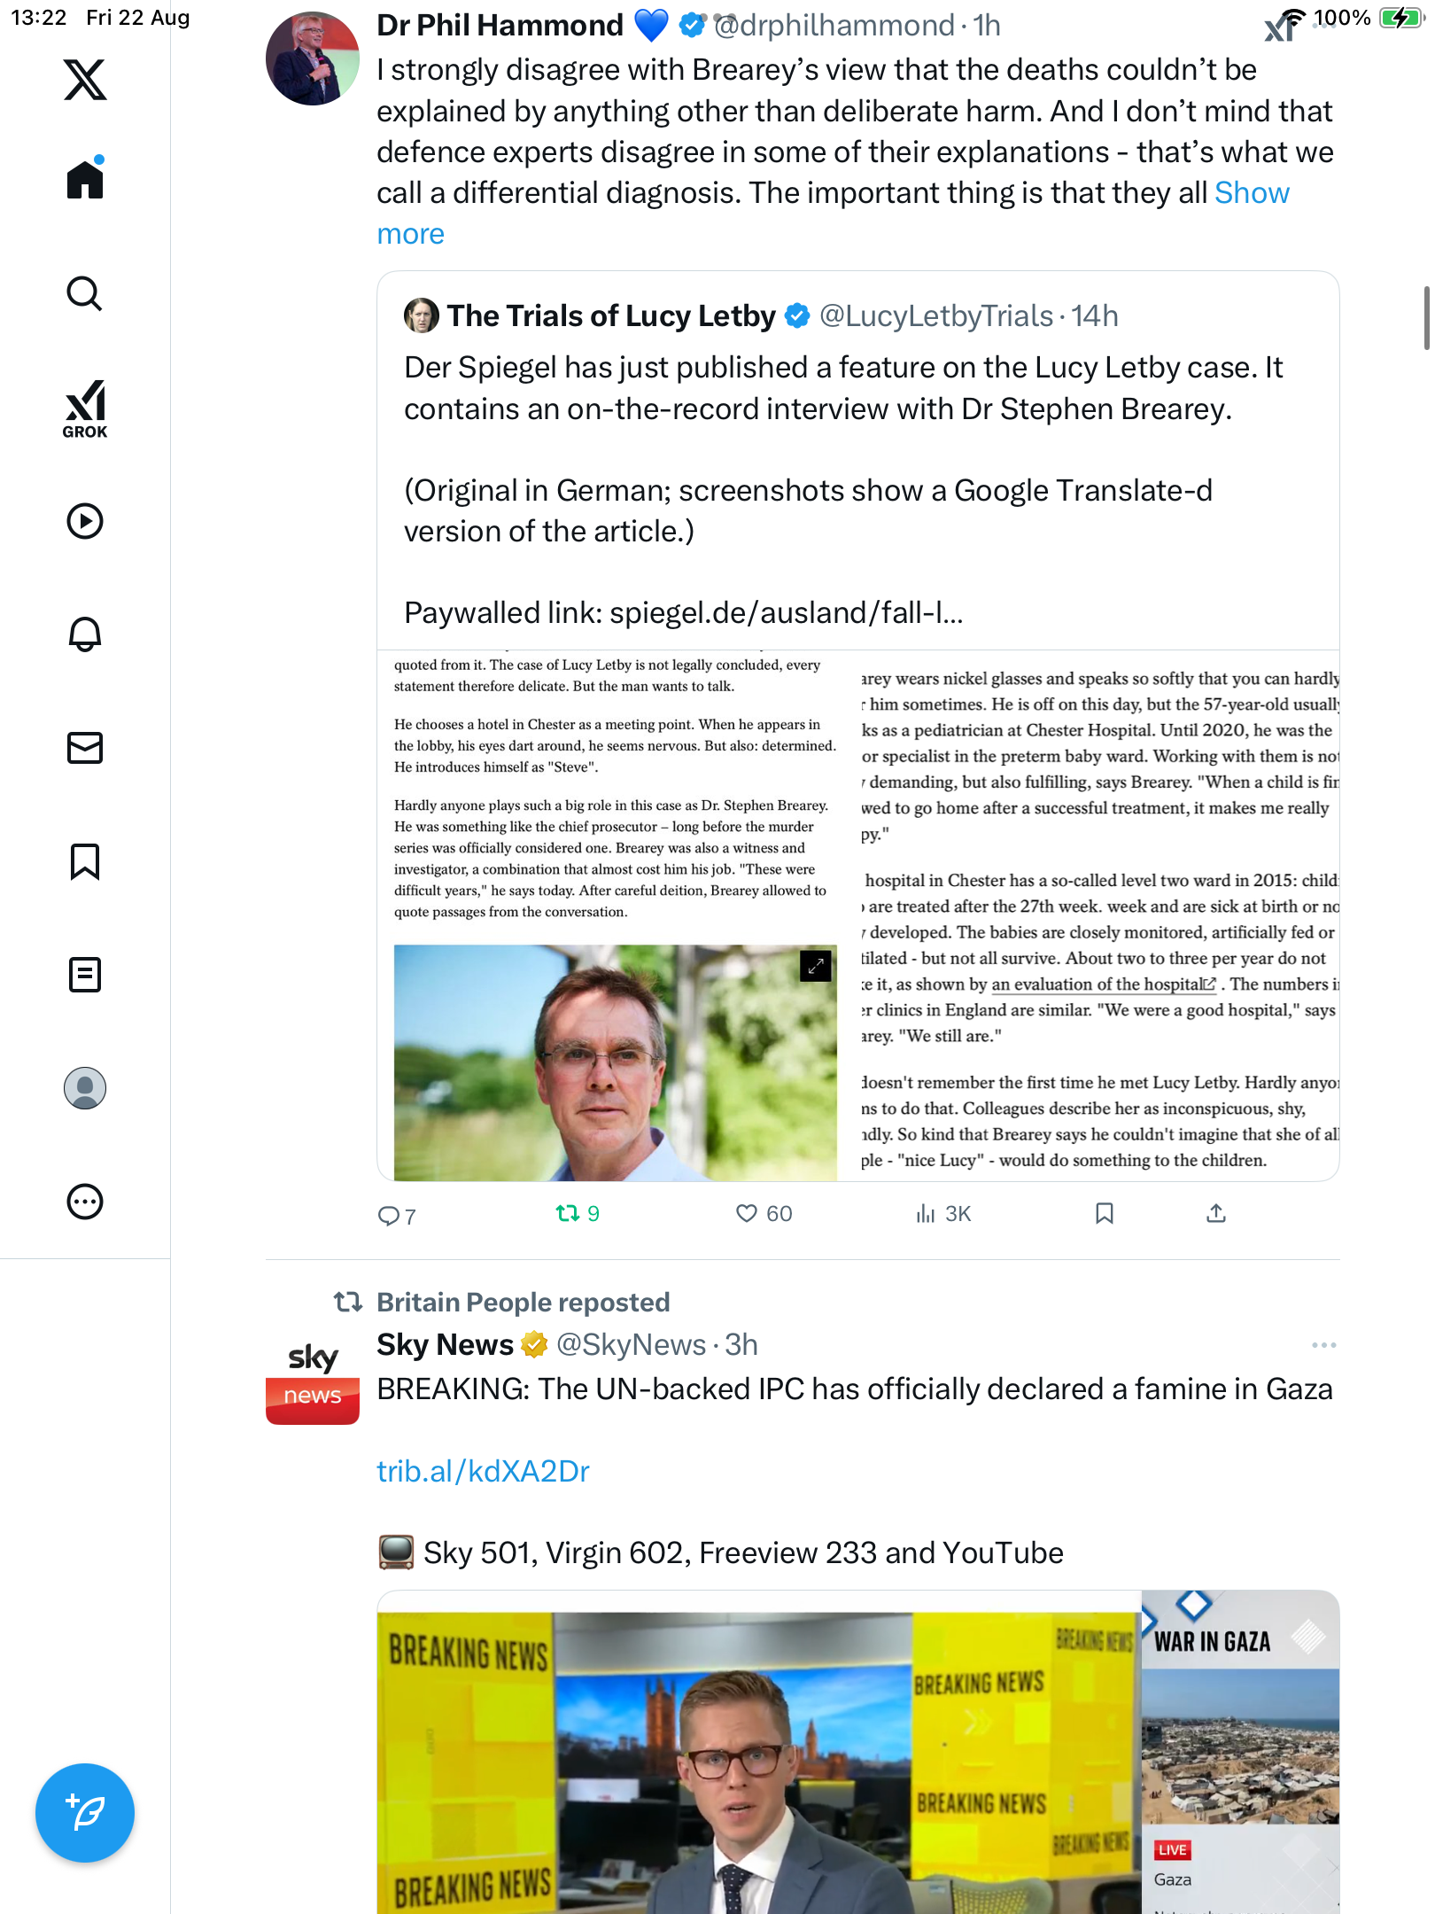Open Grok assistant

tap(85, 409)
